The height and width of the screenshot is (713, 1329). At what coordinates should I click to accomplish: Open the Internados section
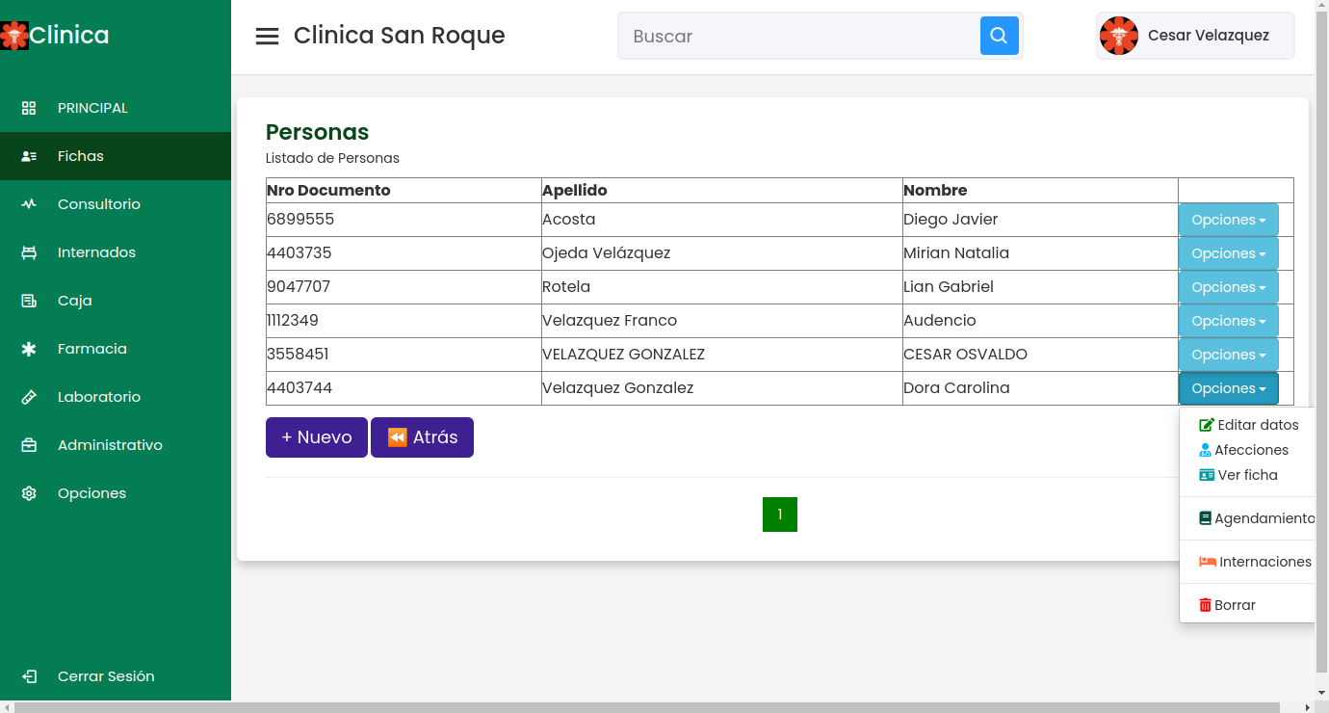click(116, 252)
